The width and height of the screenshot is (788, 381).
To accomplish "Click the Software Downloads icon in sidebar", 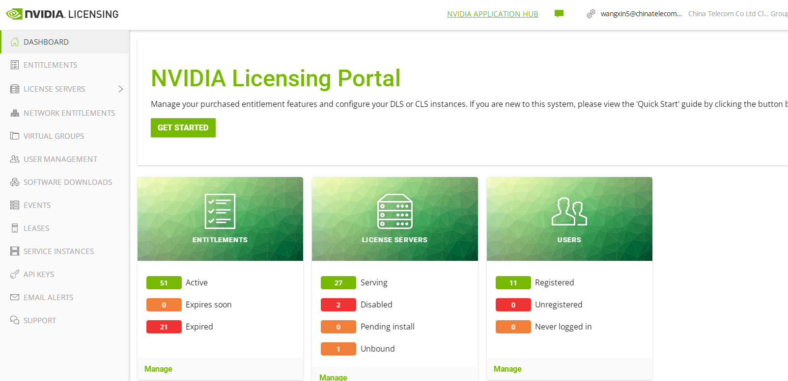I will click(15, 182).
